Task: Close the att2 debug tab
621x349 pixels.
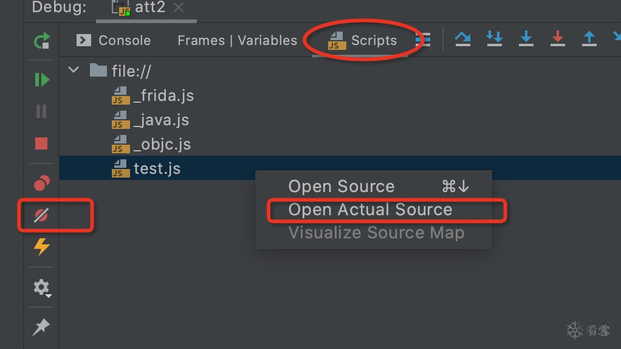Action: tap(179, 8)
